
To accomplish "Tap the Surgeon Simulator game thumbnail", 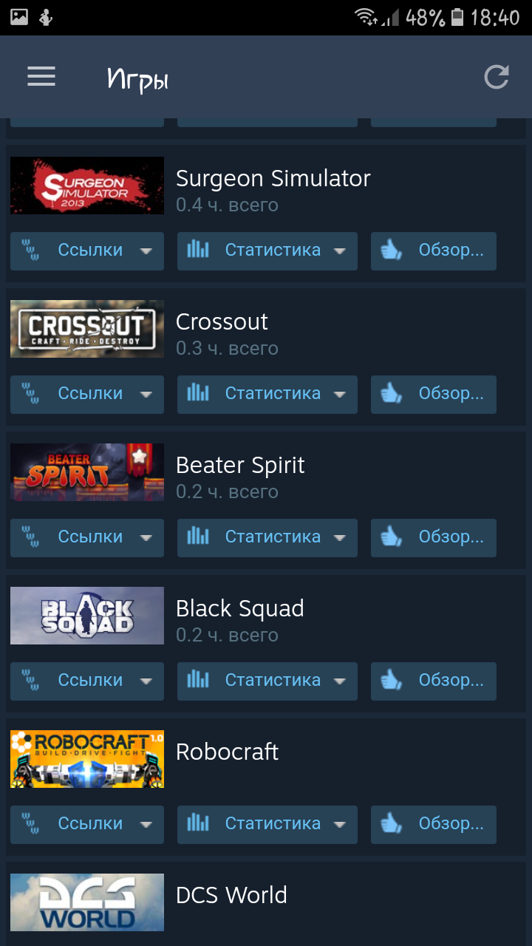I will pos(87,186).
